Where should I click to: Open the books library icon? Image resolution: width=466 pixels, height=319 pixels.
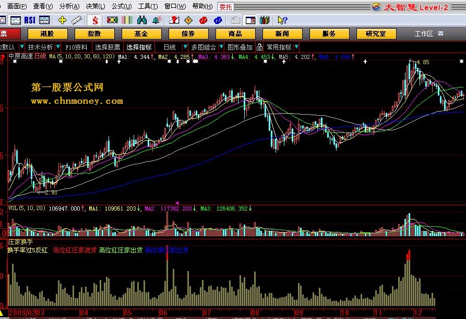click(x=265, y=20)
